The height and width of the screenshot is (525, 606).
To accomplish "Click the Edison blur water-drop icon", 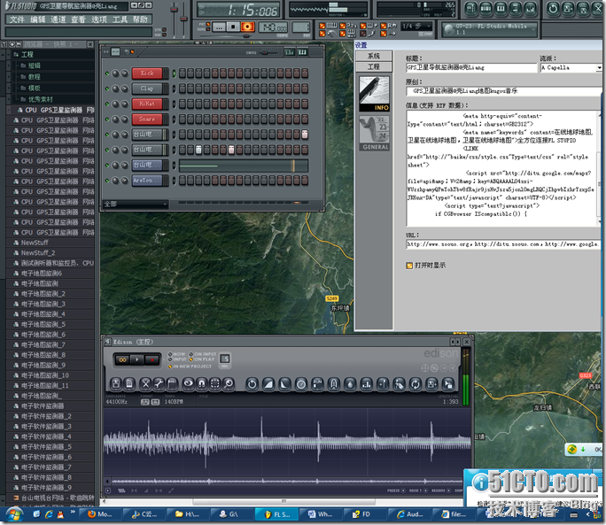I will 350,384.
